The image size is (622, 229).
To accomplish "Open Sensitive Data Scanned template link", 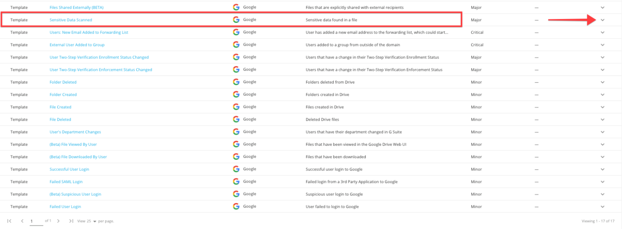I will click(71, 20).
